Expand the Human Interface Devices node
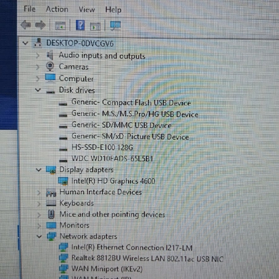279x279 pixels. tap(39, 193)
